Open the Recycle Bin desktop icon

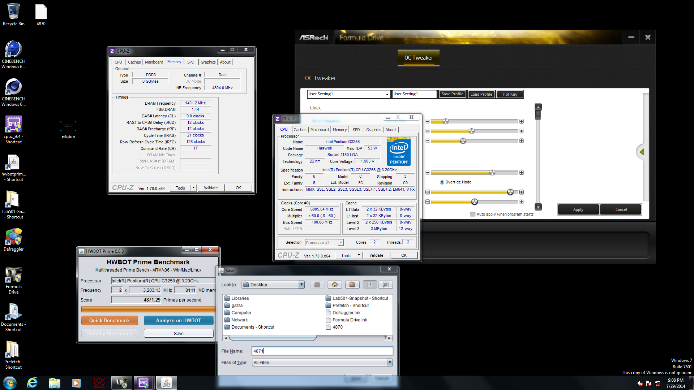pyautogui.click(x=14, y=15)
